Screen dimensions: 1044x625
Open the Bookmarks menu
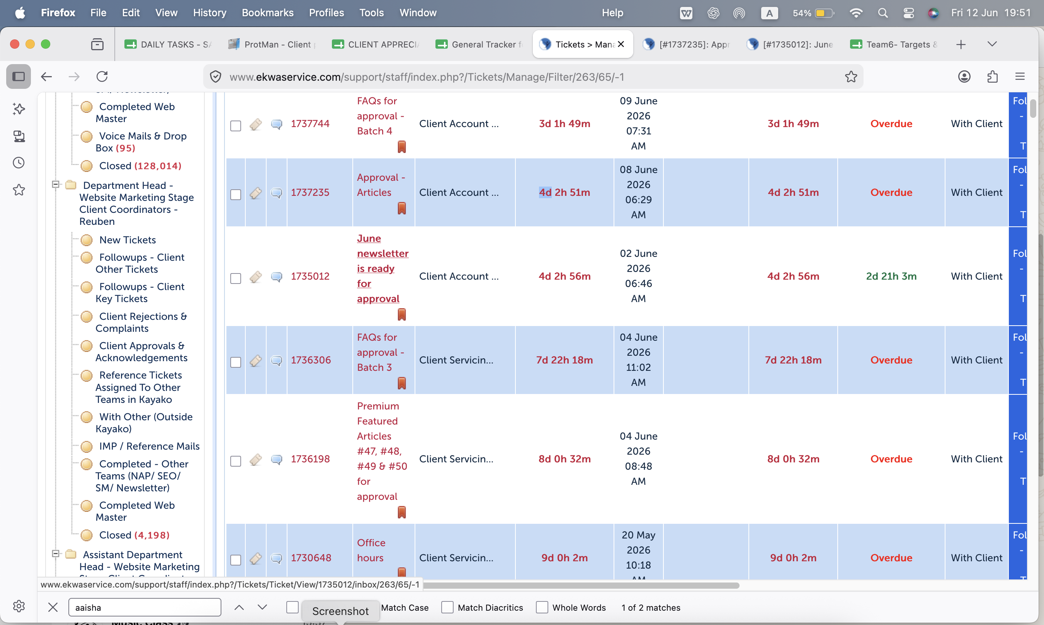(267, 13)
